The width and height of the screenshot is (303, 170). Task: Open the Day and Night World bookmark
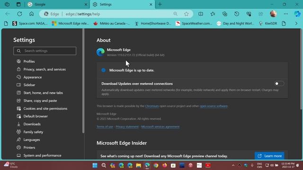click(x=235, y=23)
